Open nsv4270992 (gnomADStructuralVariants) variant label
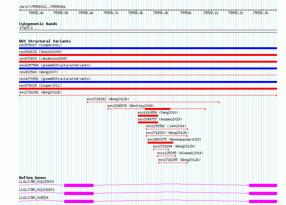286x205 pixels. point(55,79)
